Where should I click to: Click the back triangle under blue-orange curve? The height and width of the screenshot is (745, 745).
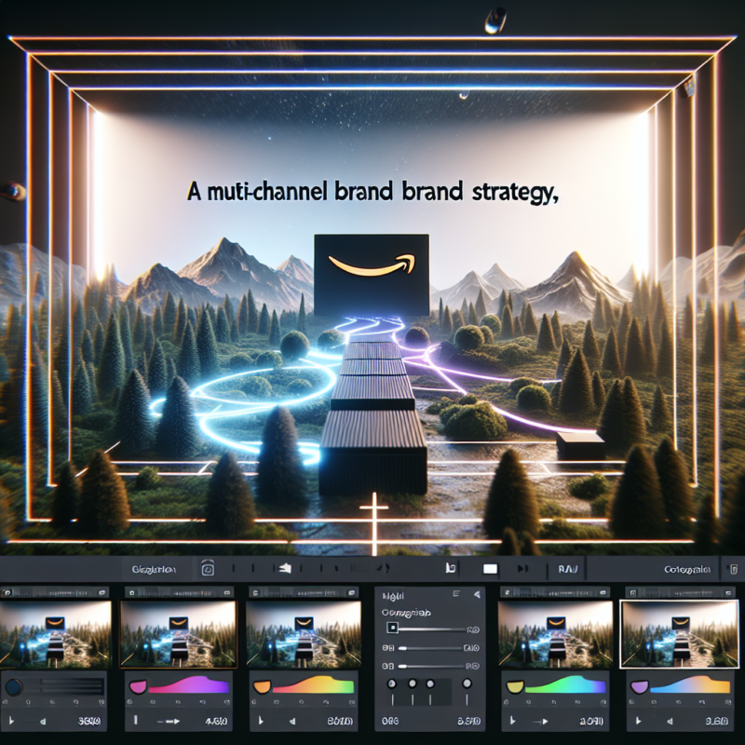tap(669, 721)
